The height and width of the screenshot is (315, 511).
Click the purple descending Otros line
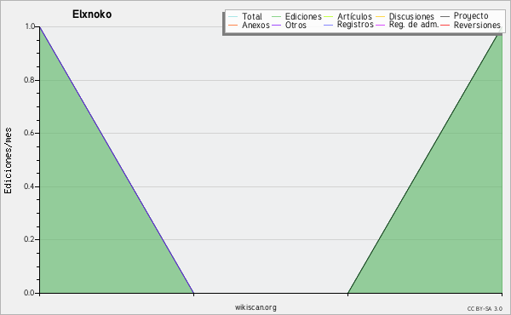click(x=117, y=159)
